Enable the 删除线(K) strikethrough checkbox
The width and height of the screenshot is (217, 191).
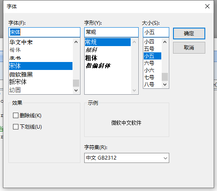(15, 116)
